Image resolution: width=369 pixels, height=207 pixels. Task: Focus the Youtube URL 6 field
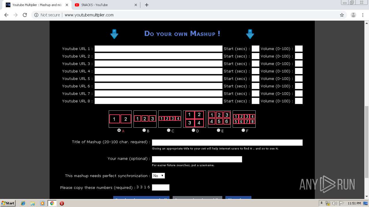(159, 86)
